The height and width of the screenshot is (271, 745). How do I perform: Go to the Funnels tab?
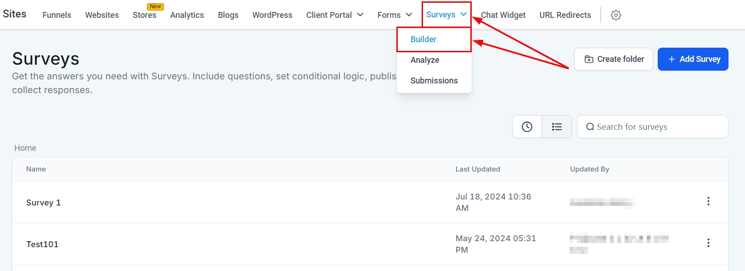pyautogui.click(x=57, y=15)
